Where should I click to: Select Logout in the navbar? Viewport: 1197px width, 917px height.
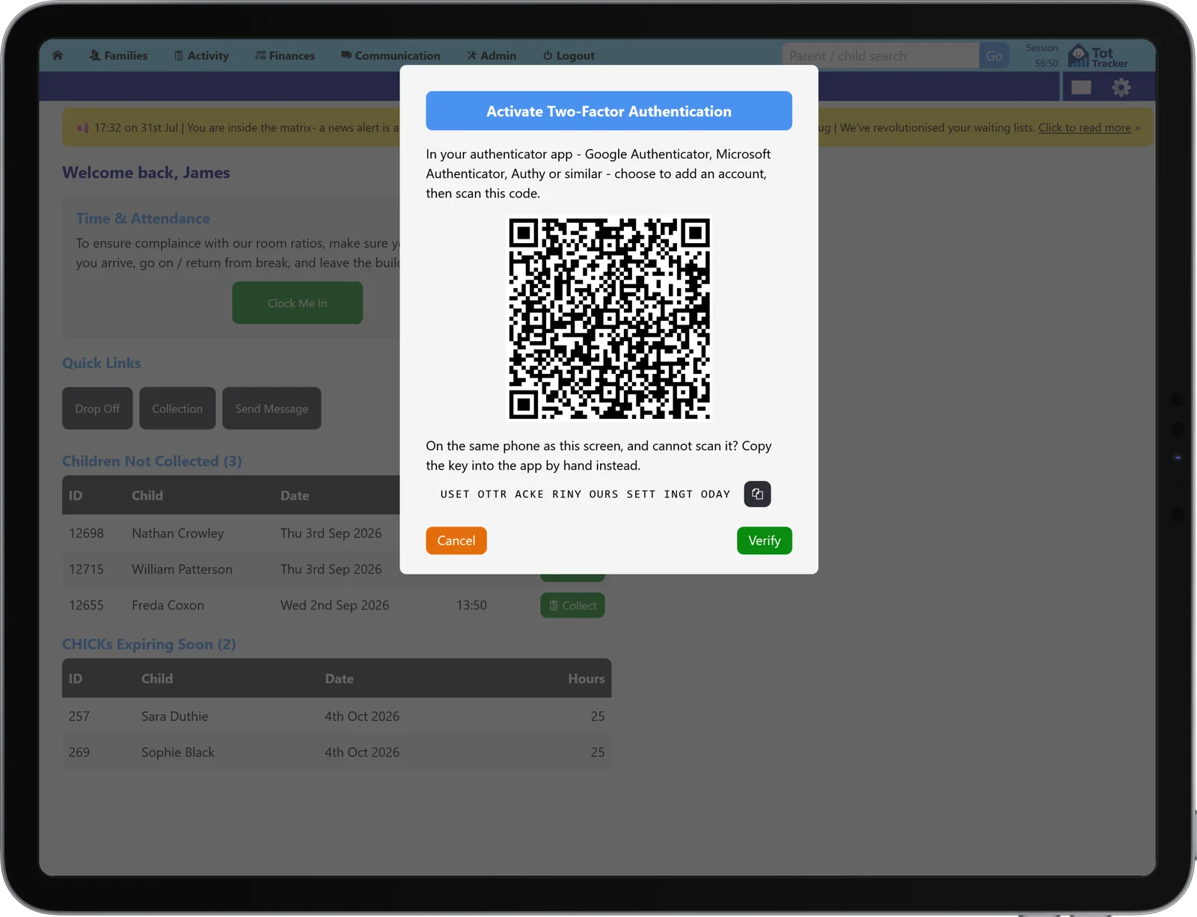(569, 55)
